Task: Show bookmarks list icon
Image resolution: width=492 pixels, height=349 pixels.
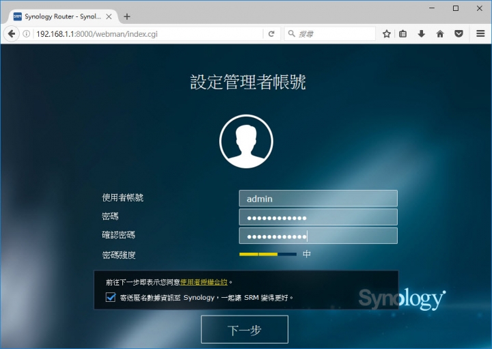Action: point(403,33)
